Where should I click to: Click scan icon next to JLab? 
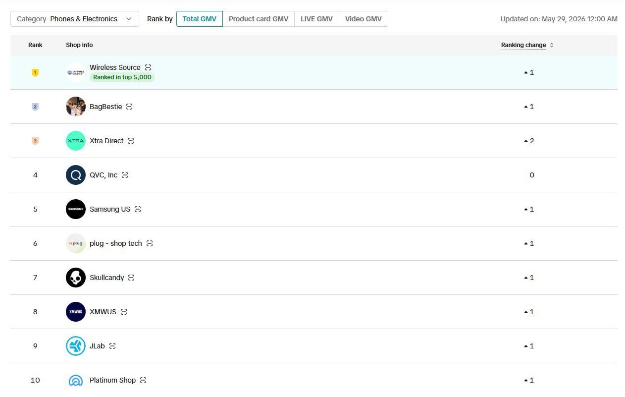click(x=112, y=346)
